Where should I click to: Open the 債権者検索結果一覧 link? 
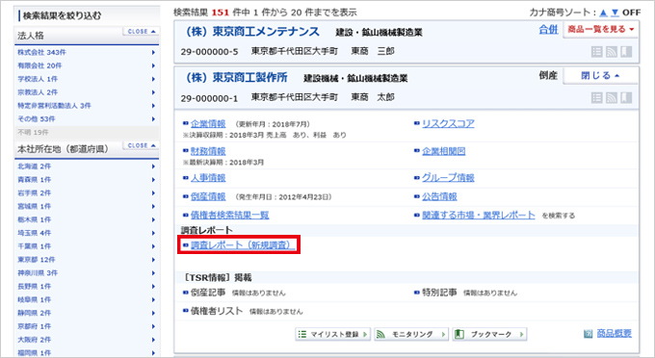pyautogui.click(x=230, y=216)
